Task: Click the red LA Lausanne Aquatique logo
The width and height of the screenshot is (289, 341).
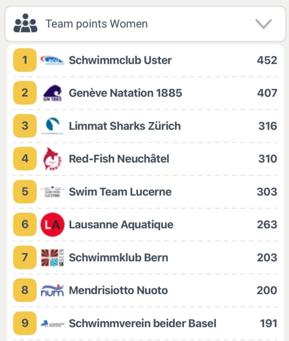Action: click(52, 224)
